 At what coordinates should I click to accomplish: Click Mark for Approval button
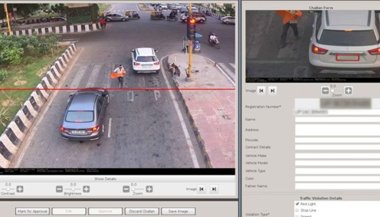tap(33, 211)
